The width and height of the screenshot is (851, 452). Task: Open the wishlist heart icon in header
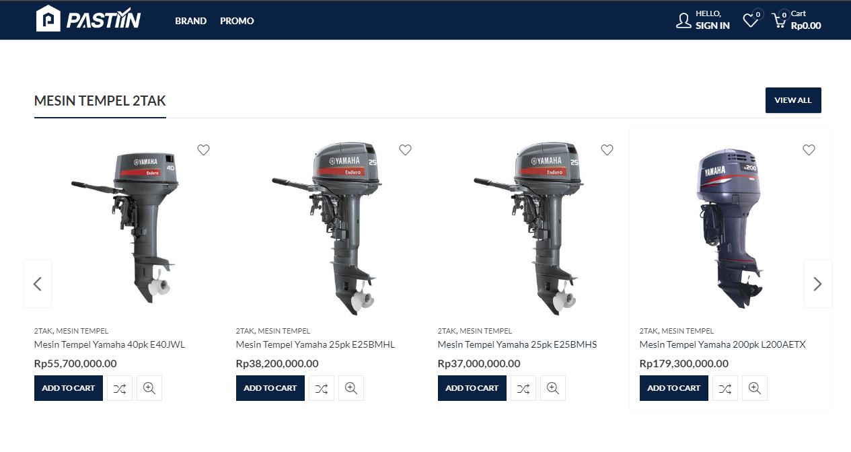[750, 21]
